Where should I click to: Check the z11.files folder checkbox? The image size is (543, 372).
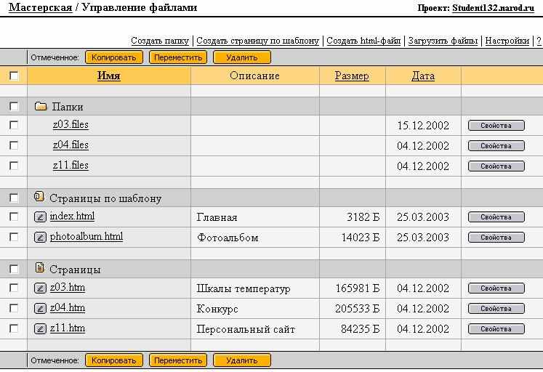[x=14, y=166]
